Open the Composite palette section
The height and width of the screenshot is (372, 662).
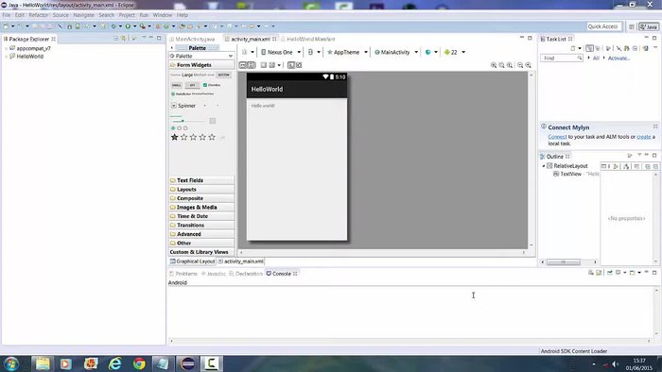201,198
